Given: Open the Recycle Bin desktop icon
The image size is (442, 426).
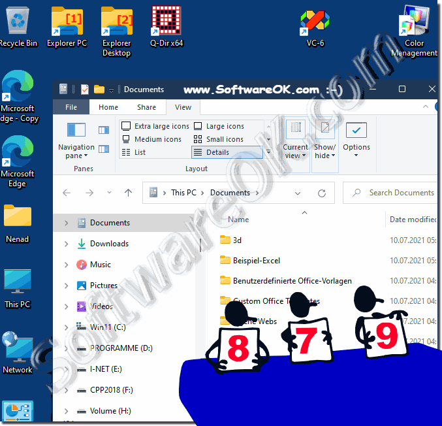Looking at the screenshot, I should click(18, 27).
